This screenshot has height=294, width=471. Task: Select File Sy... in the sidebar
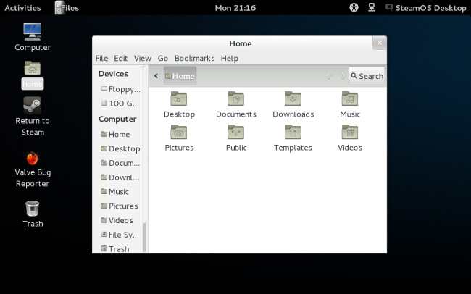coord(120,235)
